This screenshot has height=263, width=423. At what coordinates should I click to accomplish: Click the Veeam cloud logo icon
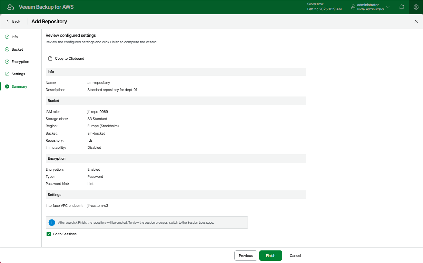(11, 7)
